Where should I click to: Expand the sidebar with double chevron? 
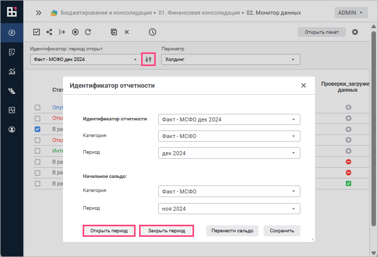[x=38, y=13]
